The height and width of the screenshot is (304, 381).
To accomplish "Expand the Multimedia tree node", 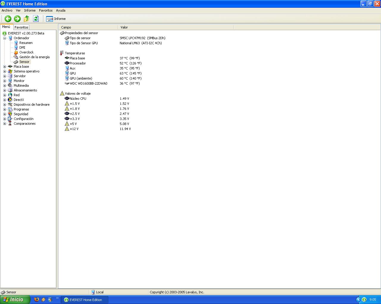I will (4, 85).
